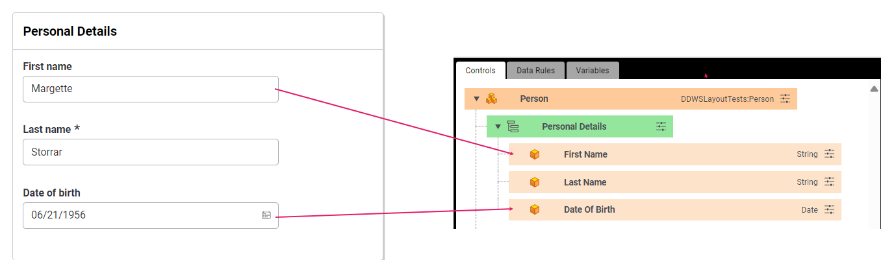
Task: Switch to the Data Rules tab
Action: point(535,71)
